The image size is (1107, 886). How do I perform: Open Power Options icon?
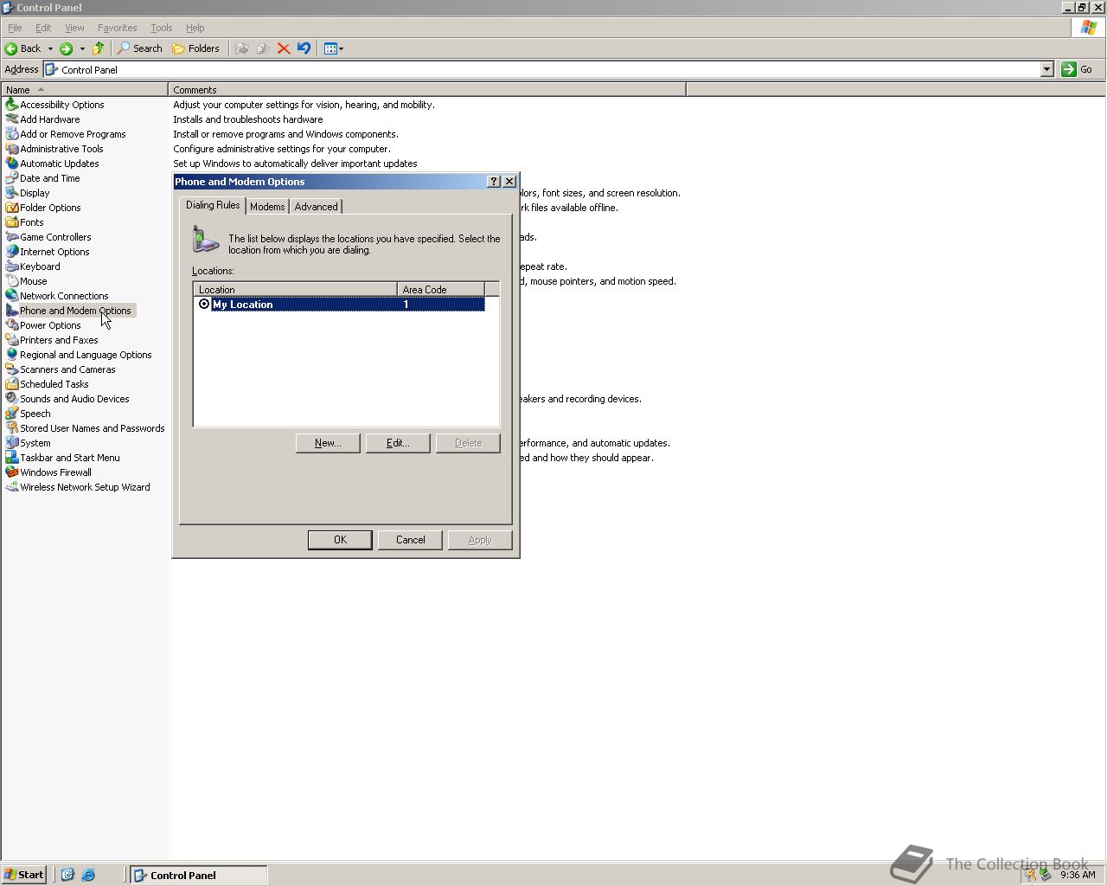coord(11,325)
